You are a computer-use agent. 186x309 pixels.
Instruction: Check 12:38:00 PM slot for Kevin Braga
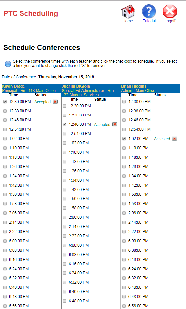(x=5, y=111)
